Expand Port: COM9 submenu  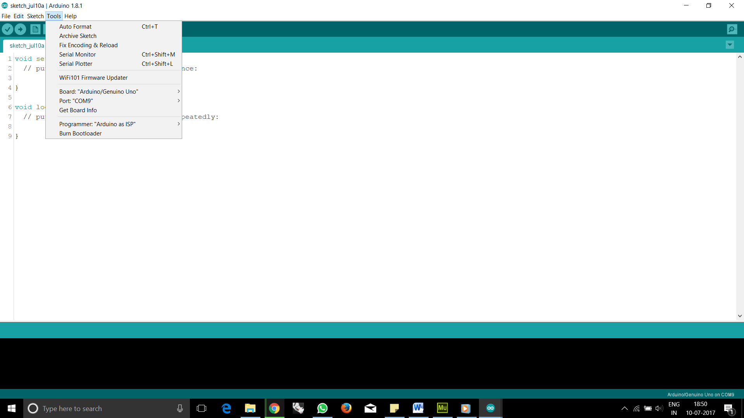[114, 101]
